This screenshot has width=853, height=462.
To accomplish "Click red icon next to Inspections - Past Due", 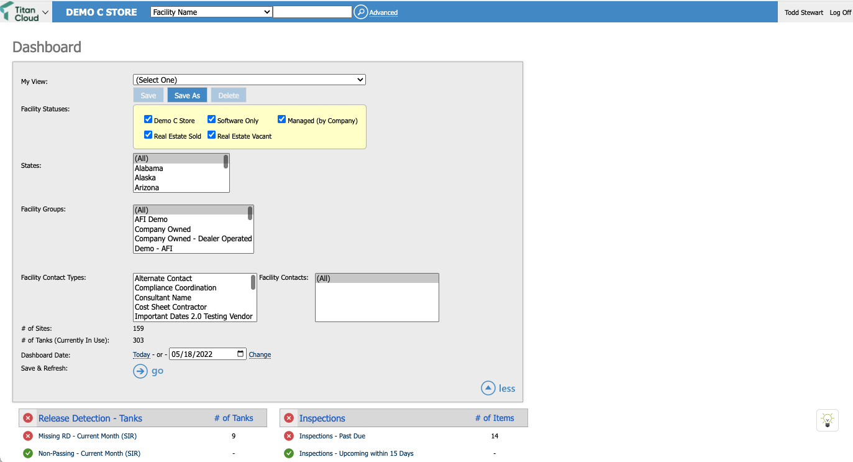I will 288,435.
